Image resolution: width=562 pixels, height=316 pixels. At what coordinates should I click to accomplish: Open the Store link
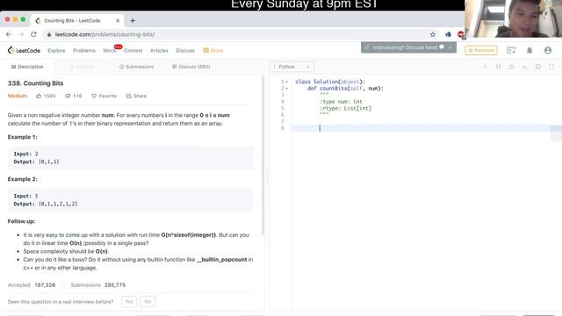[x=213, y=51]
